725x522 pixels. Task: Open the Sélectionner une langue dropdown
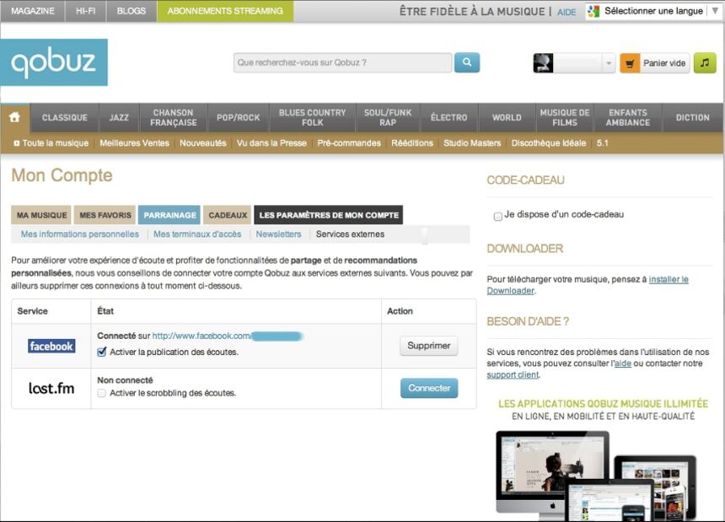(x=653, y=11)
